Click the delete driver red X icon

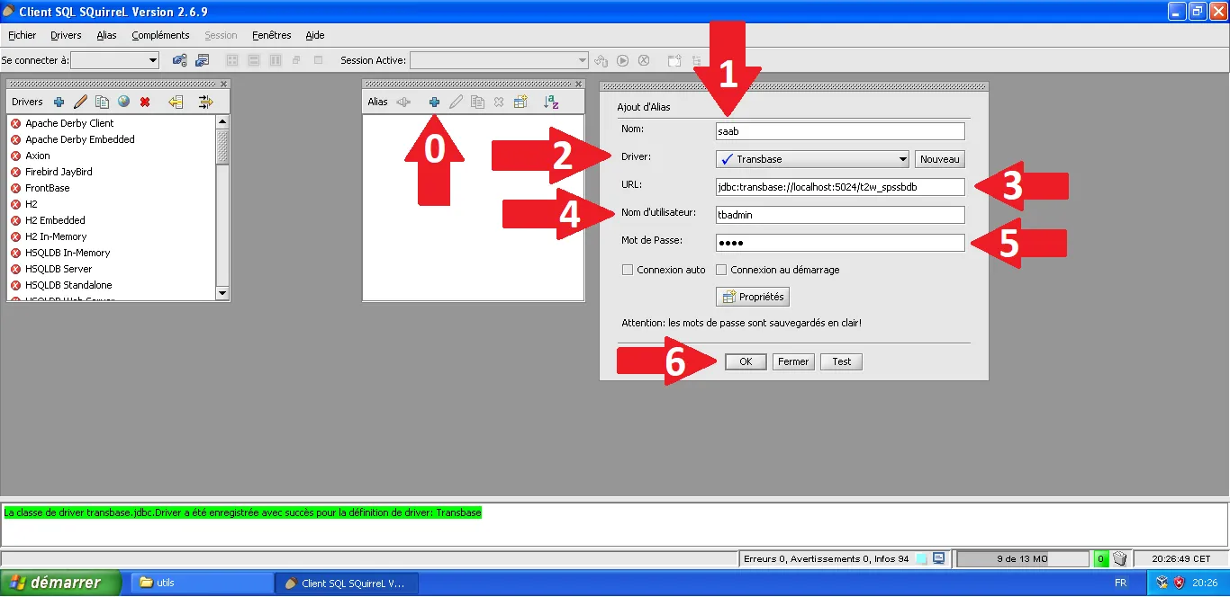coord(143,102)
